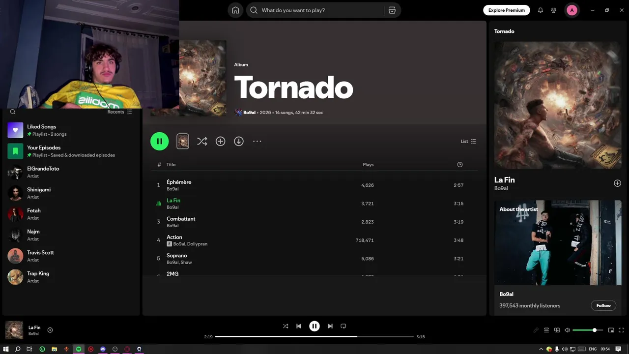Open the La Fin title in Now Playing panel
Viewport: 629px width, 354px height.
pyautogui.click(x=505, y=180)
